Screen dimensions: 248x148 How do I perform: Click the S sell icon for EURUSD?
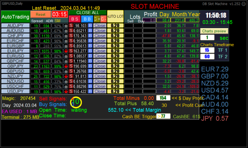(x=71, y=56)
